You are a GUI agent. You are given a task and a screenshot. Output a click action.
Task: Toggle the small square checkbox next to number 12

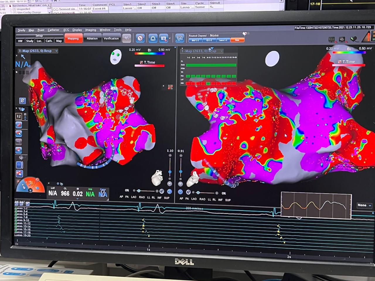click(25, 115)
